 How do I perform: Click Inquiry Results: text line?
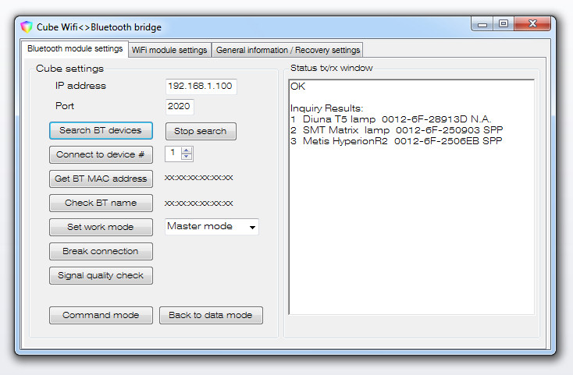click(326, 108)
